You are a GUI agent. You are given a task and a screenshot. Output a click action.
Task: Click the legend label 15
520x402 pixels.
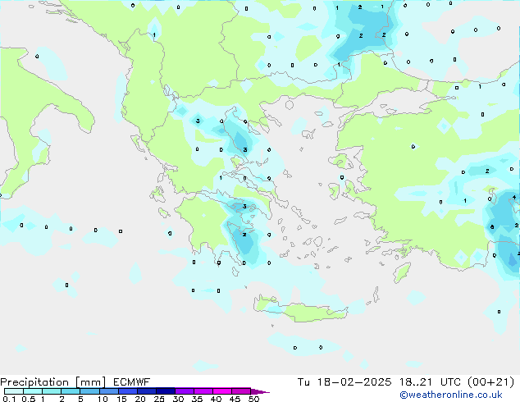click(121, 399)
